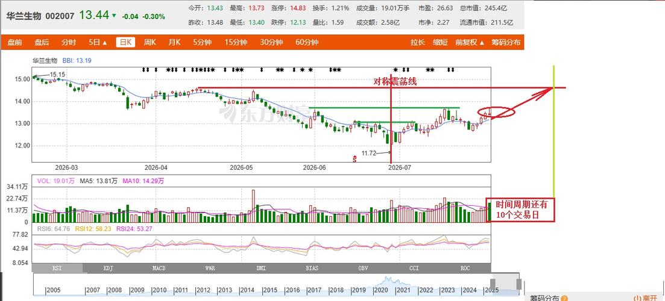Select the W%R indicator tab
This screenshot has height=301, width=665.
pyautogui.click(x=210, y=268)
